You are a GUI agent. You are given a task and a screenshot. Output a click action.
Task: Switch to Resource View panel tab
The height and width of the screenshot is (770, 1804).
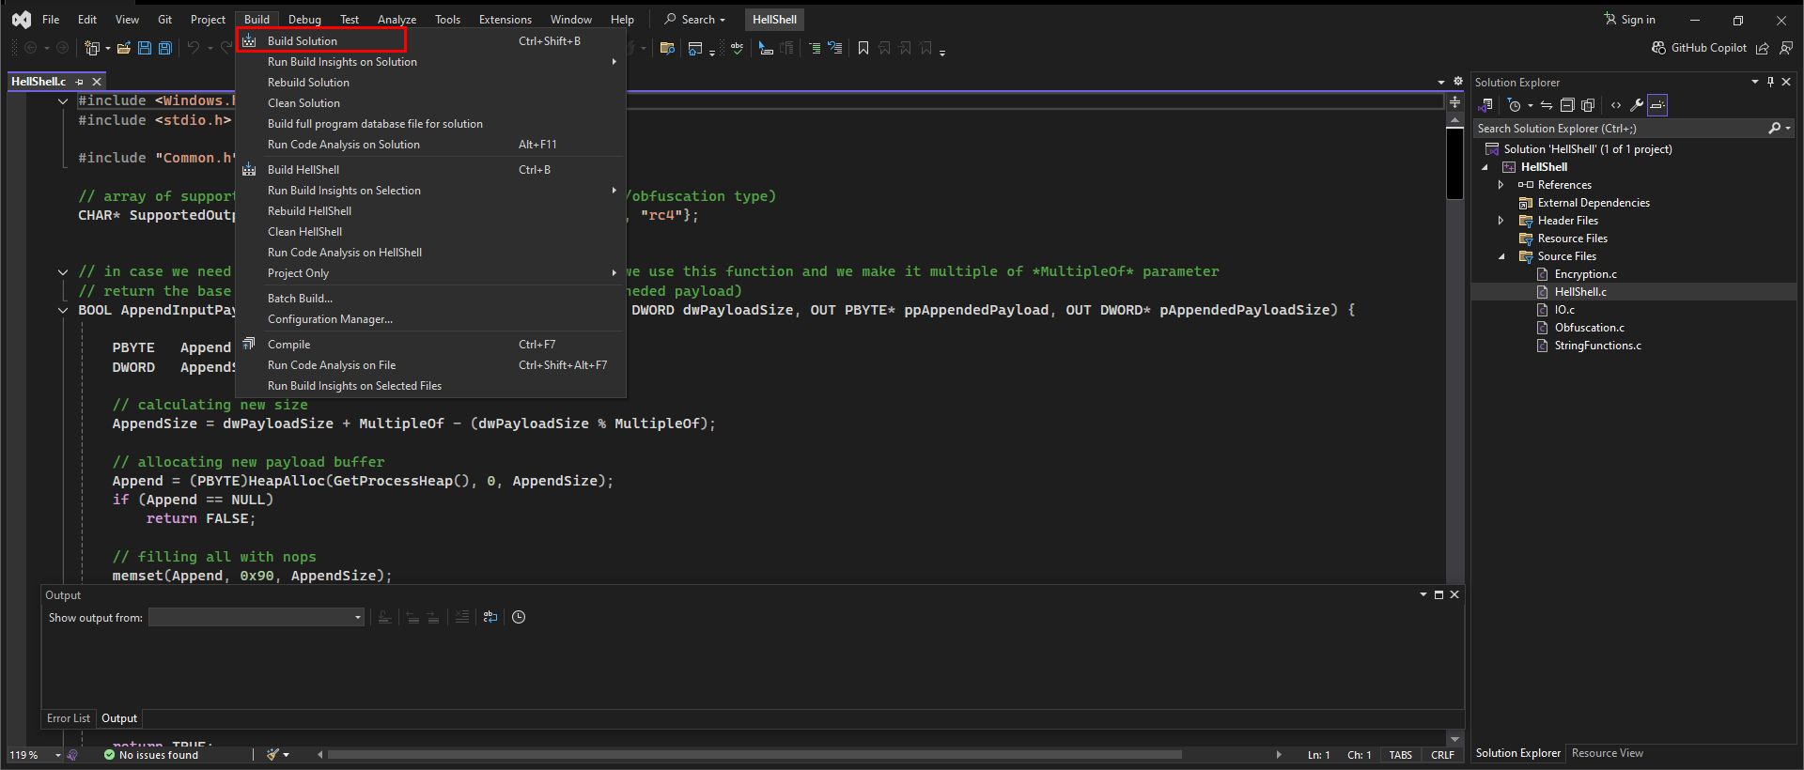tap(1608, 753)
